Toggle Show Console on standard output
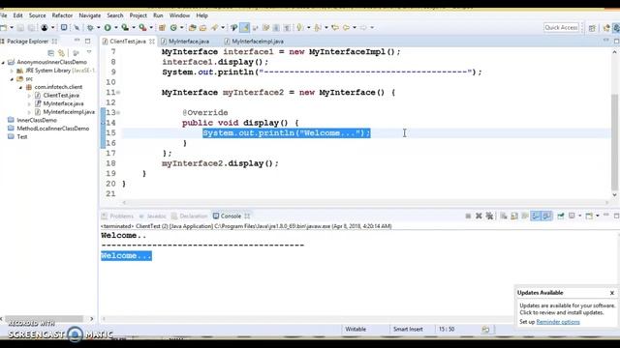Screen dimensions: 620x348 click(536, 216)
